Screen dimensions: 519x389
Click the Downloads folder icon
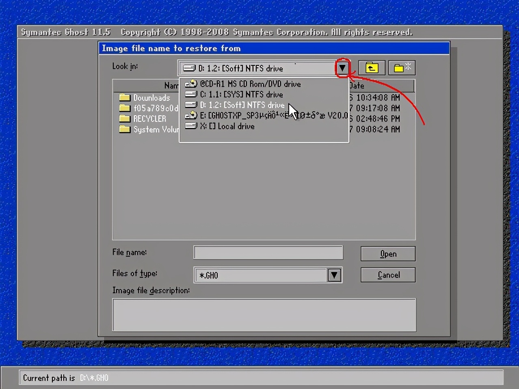pyautogui.click(x=125, y=97)
